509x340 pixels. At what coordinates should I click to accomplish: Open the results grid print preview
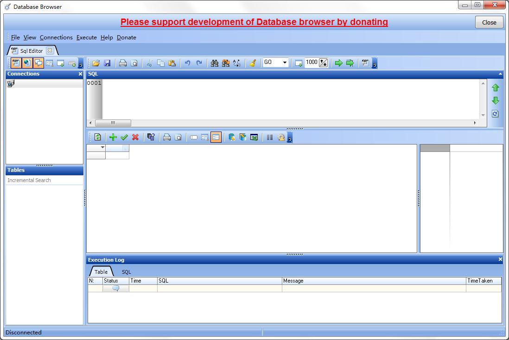pyautogui.click(x=178, y=137)
